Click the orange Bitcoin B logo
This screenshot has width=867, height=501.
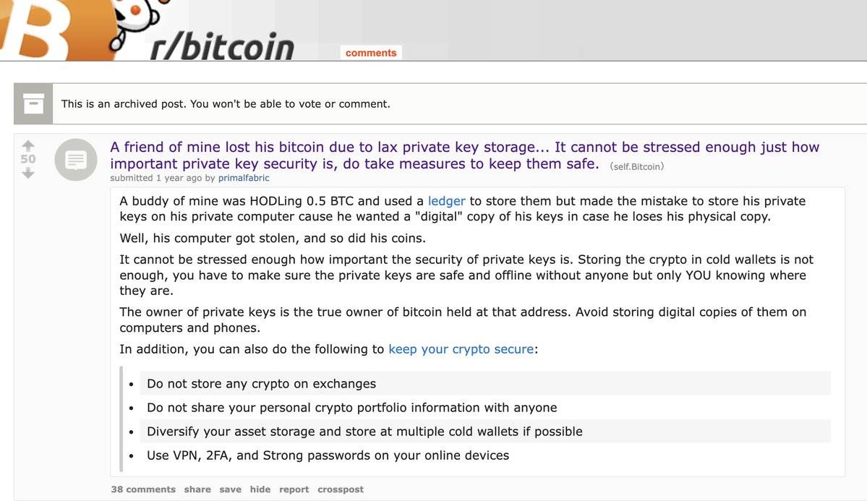(x=43, y=29)
